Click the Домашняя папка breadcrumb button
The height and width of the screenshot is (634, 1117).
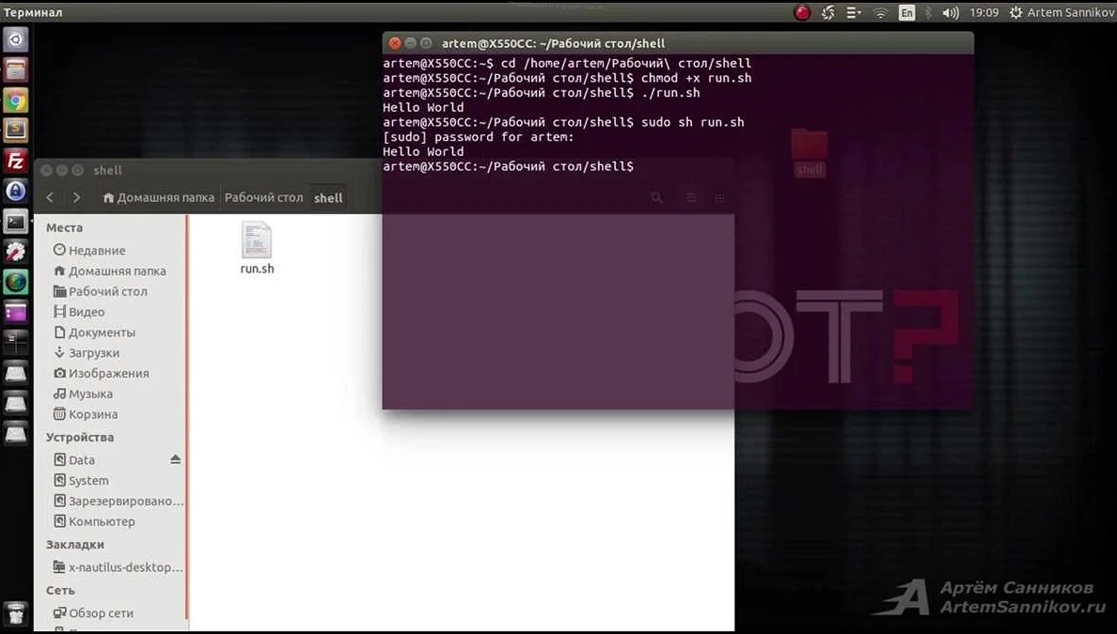[158, 198]
